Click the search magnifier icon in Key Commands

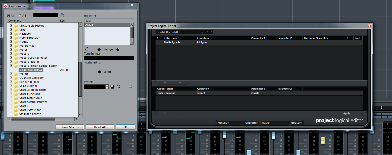(63, 15)
